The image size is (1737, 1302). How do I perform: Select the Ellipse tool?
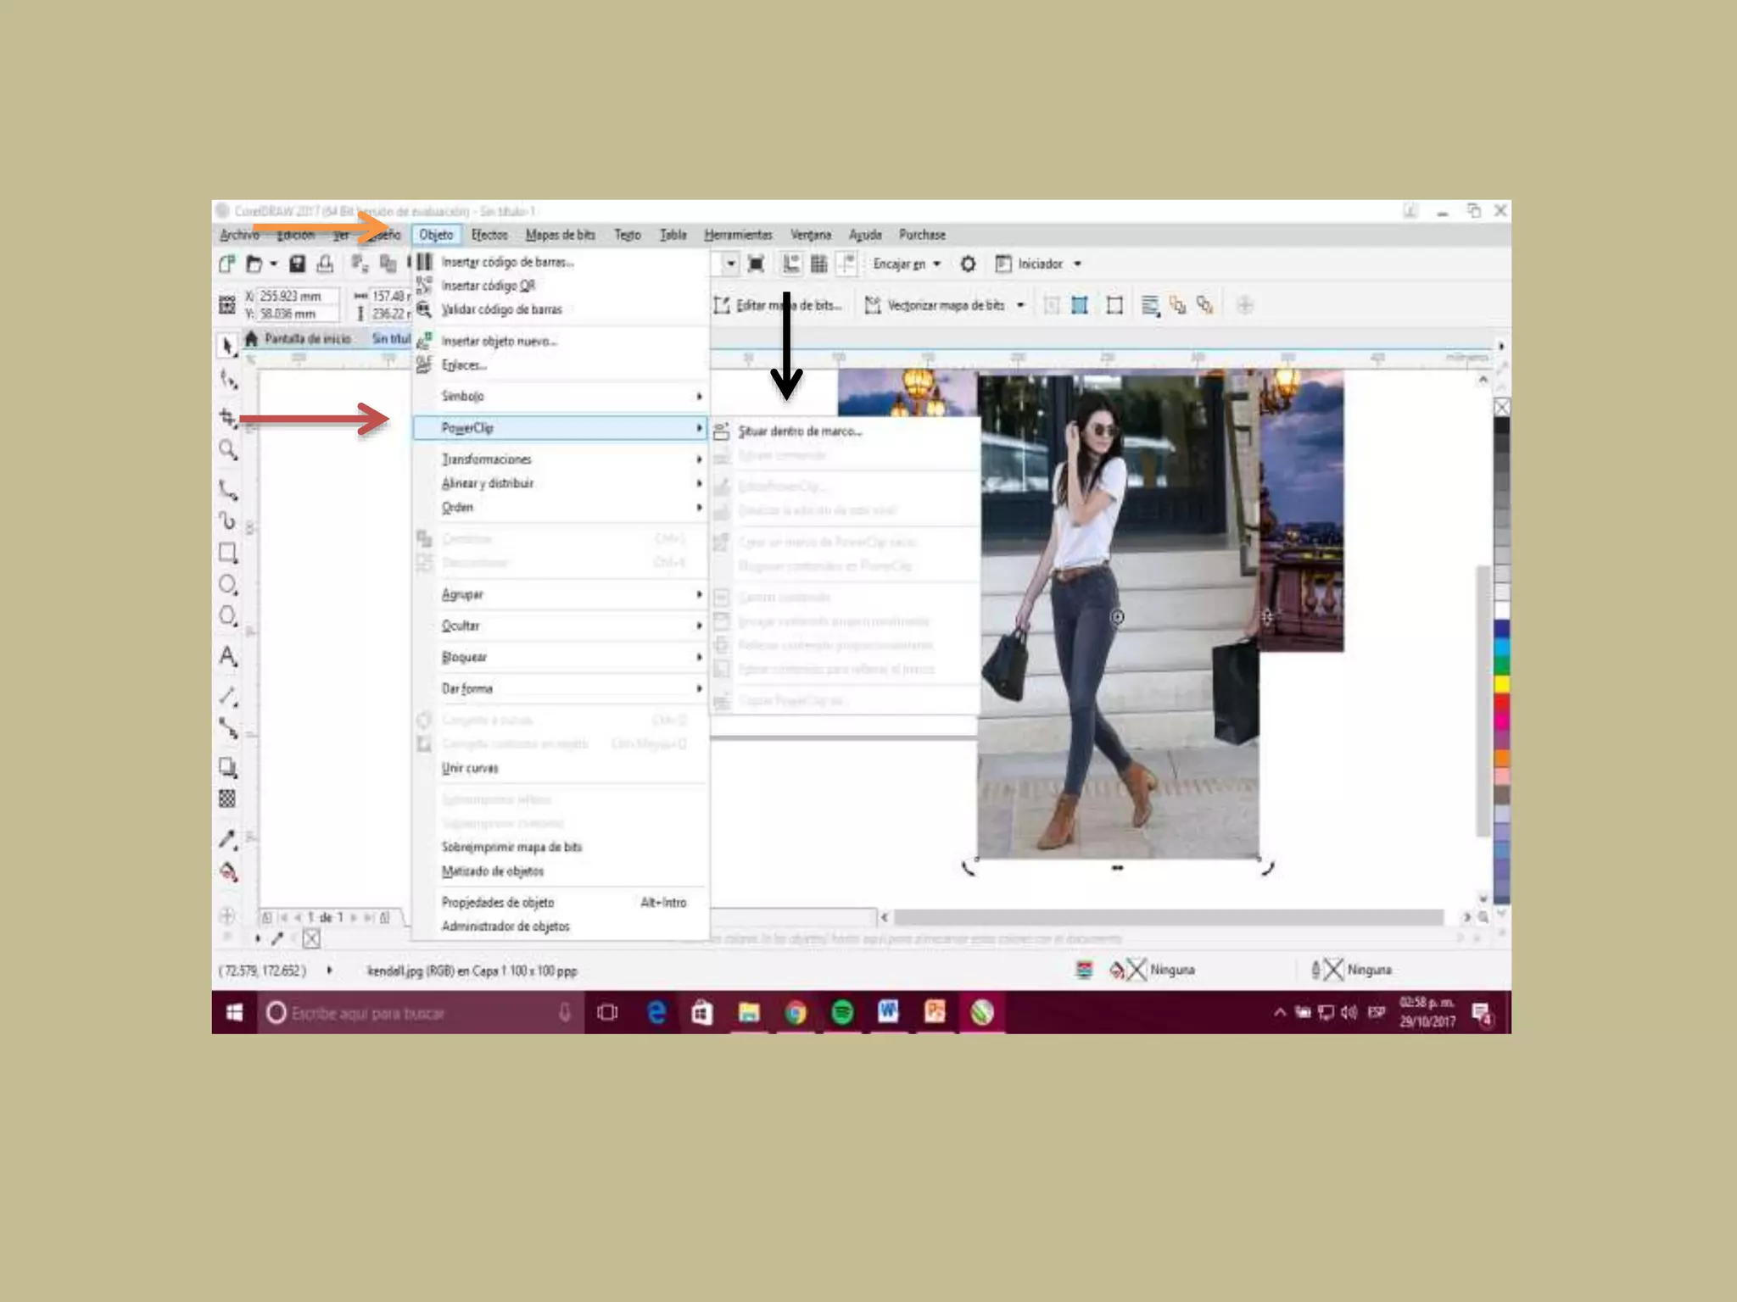(227, 585)
